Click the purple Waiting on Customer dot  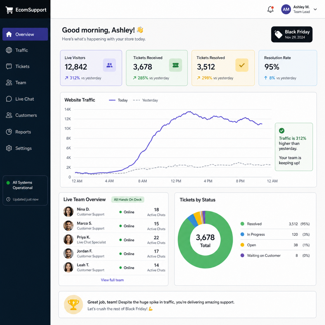click(x=242, y=255)
